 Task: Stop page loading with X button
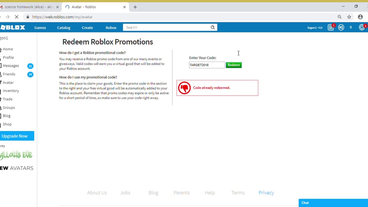point(17,17)
